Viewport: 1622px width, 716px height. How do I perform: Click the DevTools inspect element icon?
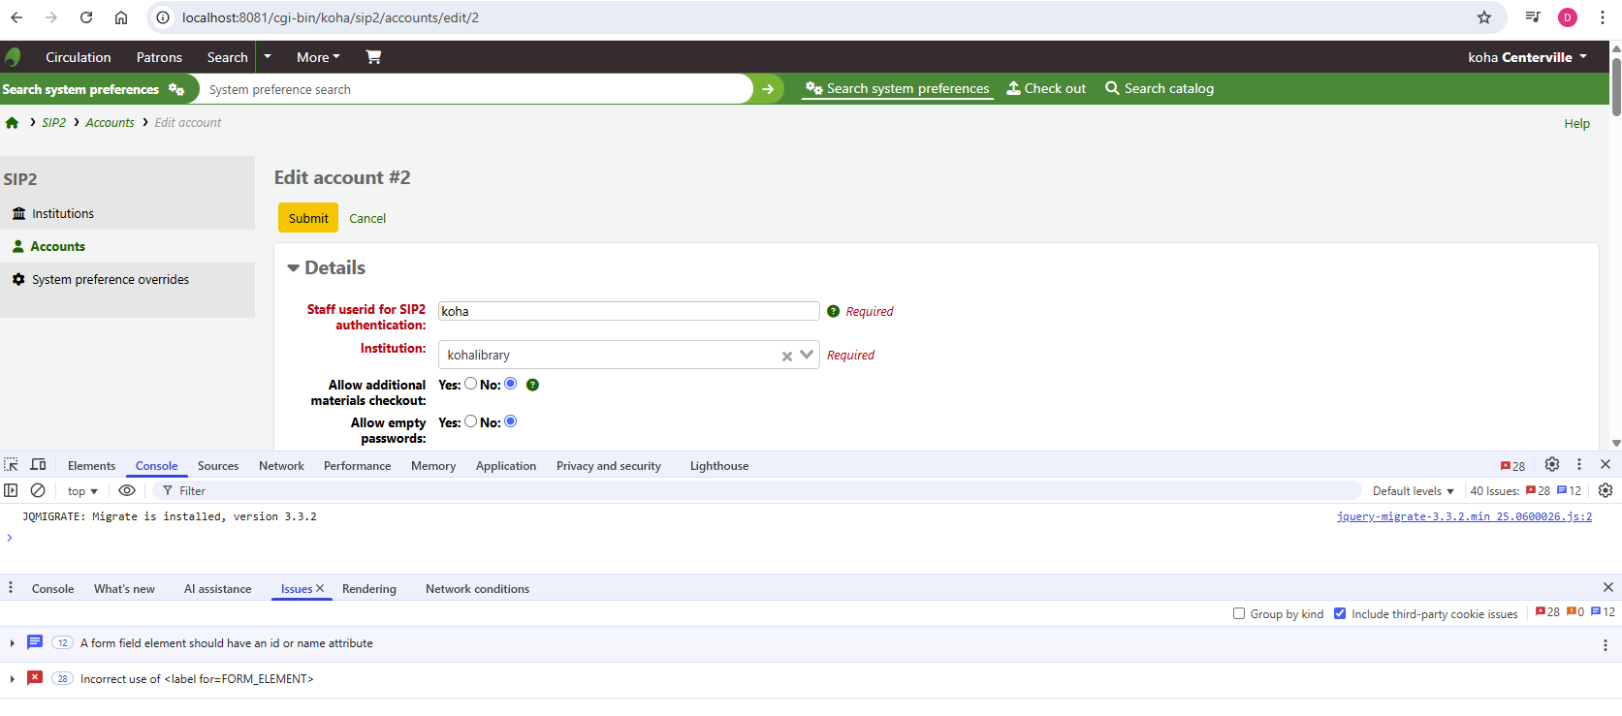click(11, 465)
